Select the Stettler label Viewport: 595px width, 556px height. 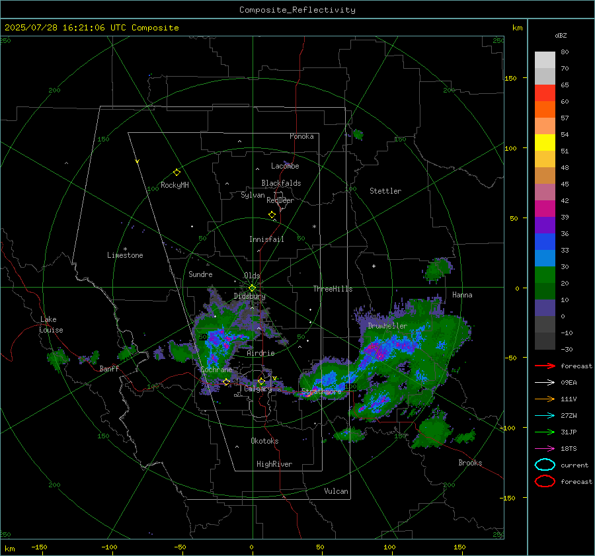(x=385, y=191)
